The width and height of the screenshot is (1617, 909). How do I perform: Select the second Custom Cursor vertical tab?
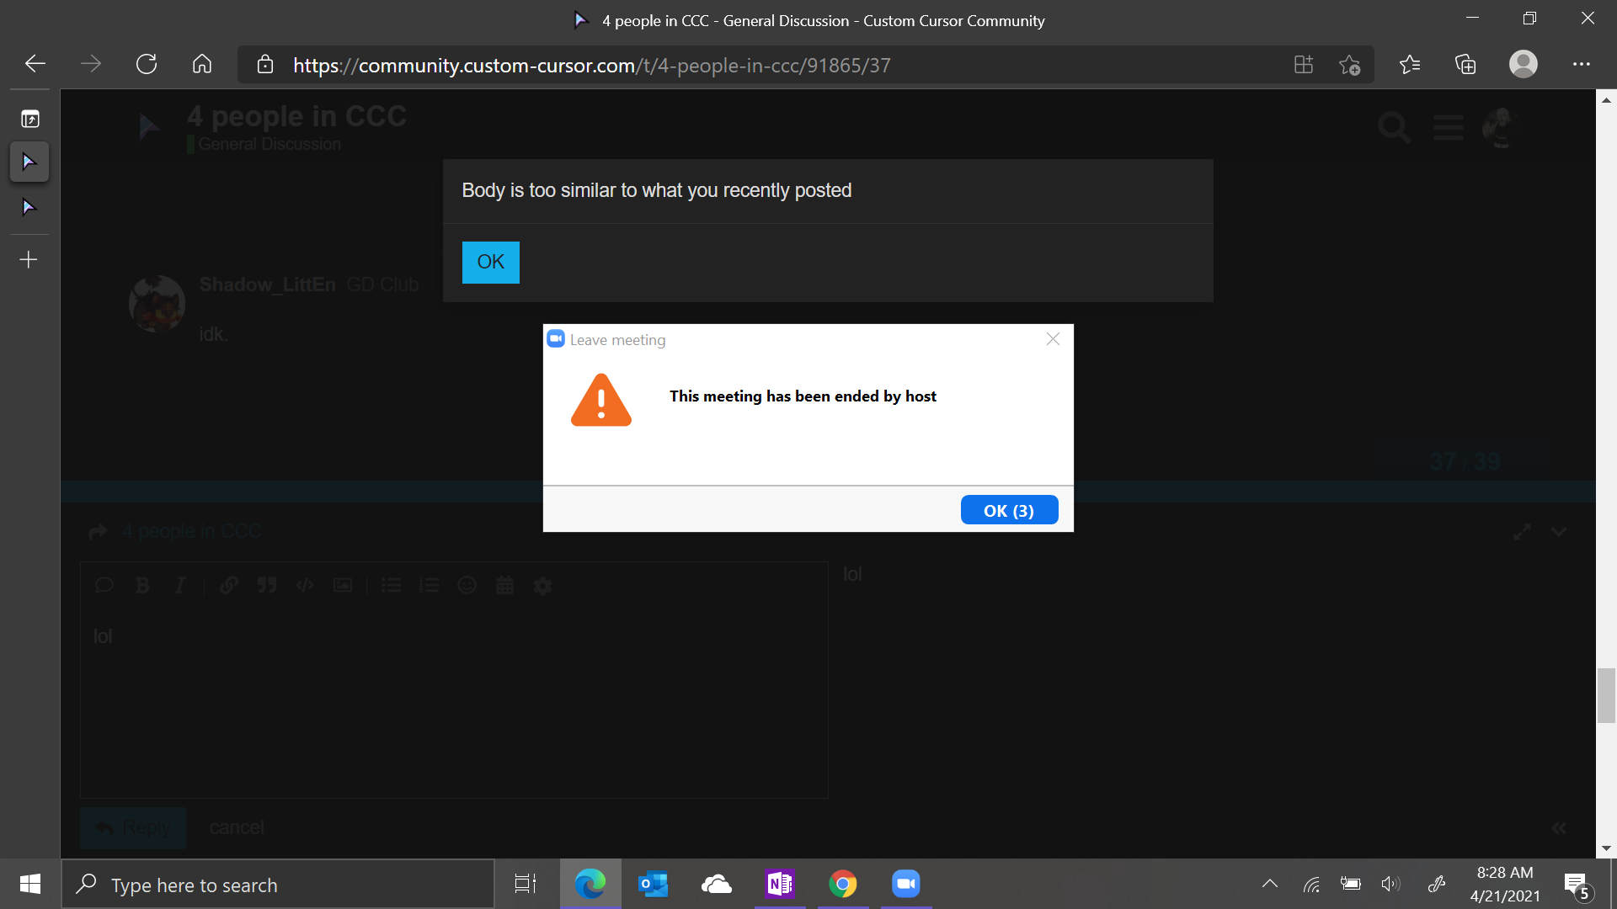click(29, 207)
